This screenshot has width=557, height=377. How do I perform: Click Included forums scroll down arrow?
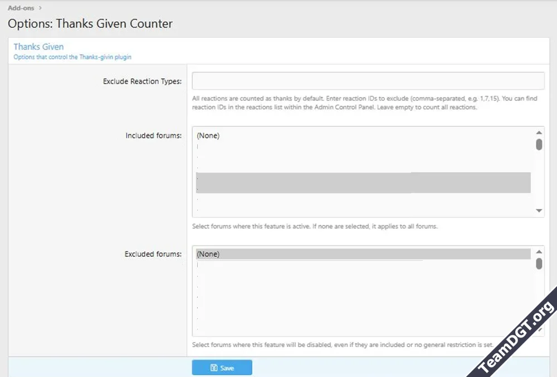(539, 211)
